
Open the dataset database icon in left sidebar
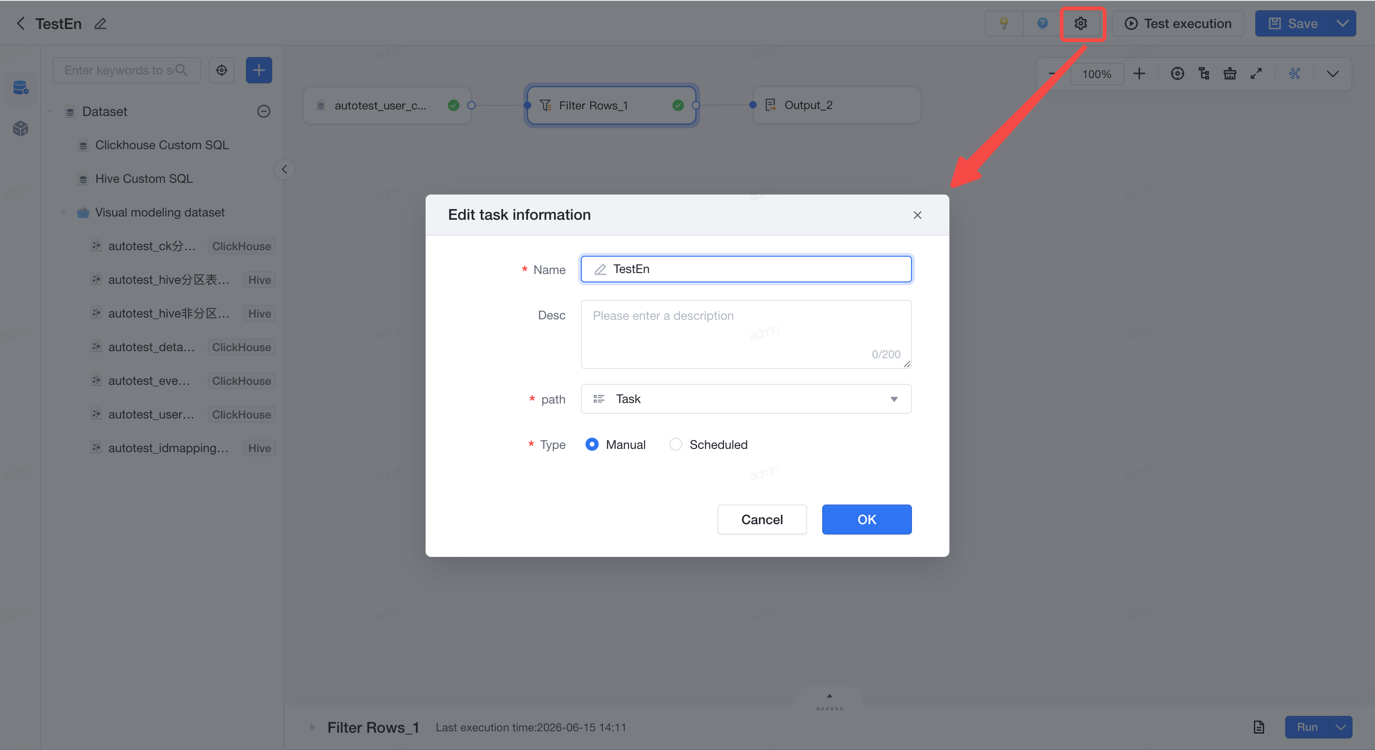[20, 87]
